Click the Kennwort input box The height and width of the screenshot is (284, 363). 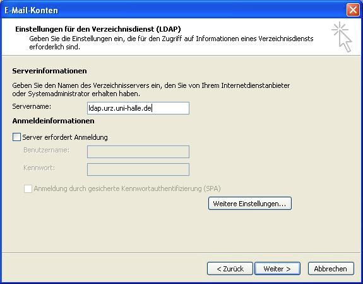tap(138, 170)
